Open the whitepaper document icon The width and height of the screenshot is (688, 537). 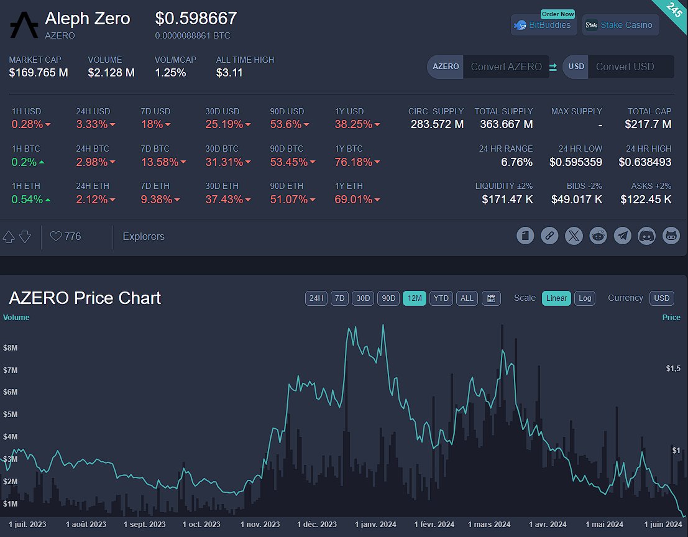[525, 236]
